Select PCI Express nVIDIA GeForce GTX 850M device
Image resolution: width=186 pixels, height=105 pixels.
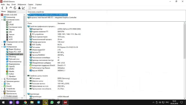coord(47,15)
